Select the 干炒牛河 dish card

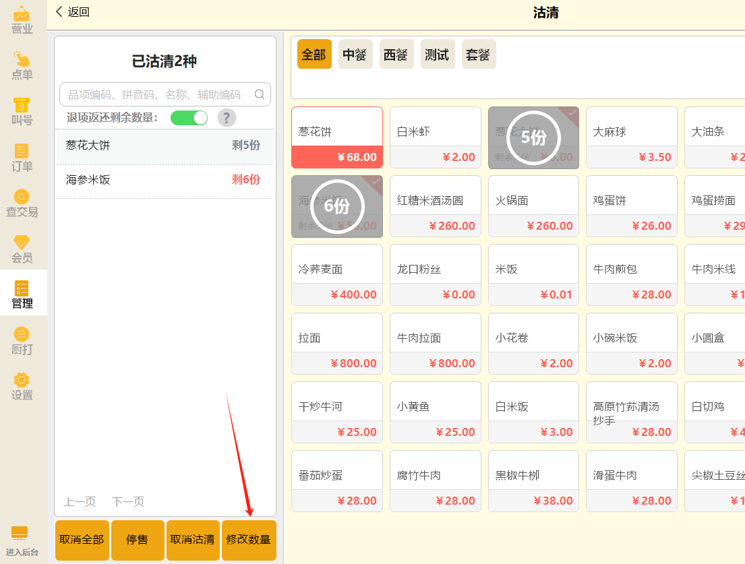point(337,413)
